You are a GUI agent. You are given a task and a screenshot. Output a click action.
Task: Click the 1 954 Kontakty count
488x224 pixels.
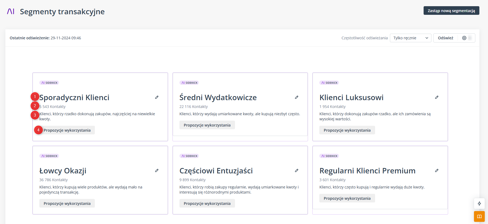pos(333,107)
